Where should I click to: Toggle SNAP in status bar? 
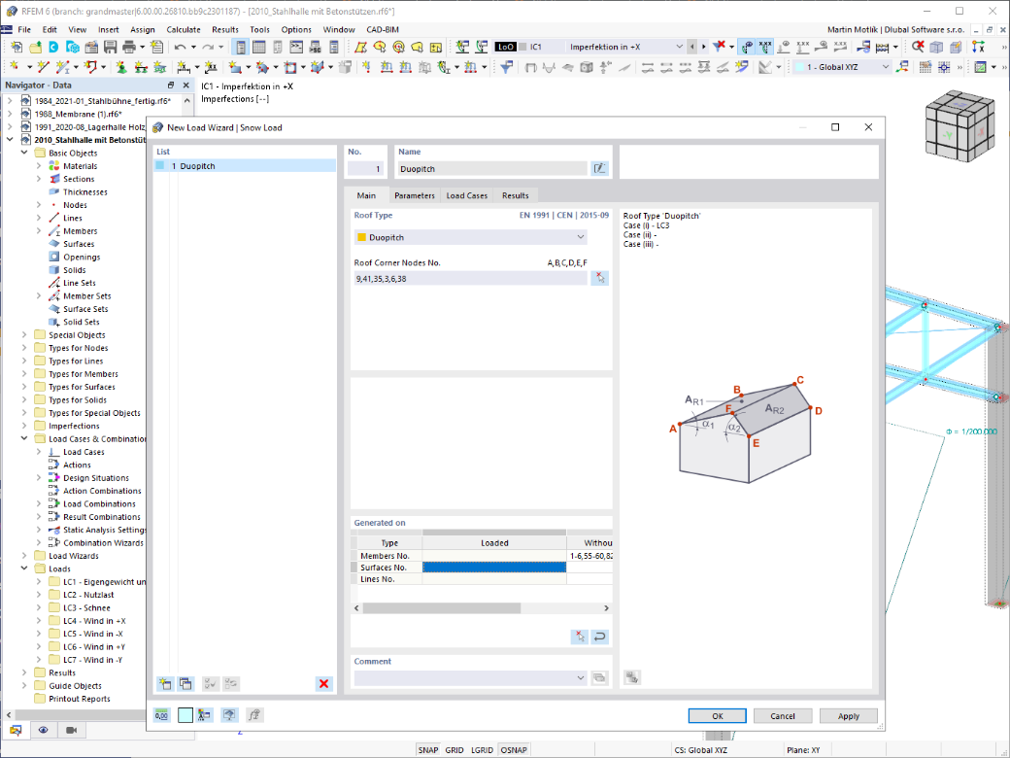coord(427,750)
